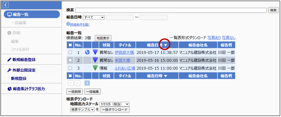The image size is (281, 117).
Task: Click the date 2019-05-17 11:38:57
Action: (x=157, y=53)
